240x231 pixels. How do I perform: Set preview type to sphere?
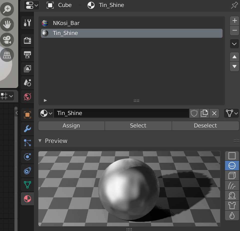(232, 166)
